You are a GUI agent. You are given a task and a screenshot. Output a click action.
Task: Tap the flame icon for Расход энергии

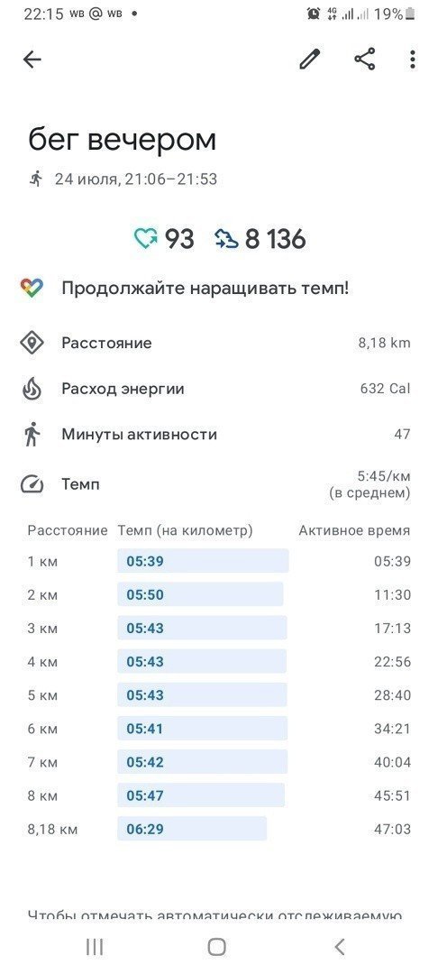click(32, 389)
